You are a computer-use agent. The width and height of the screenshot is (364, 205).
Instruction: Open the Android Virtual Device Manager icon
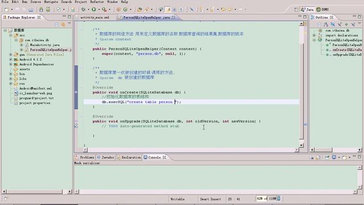(x=48, y=10)
